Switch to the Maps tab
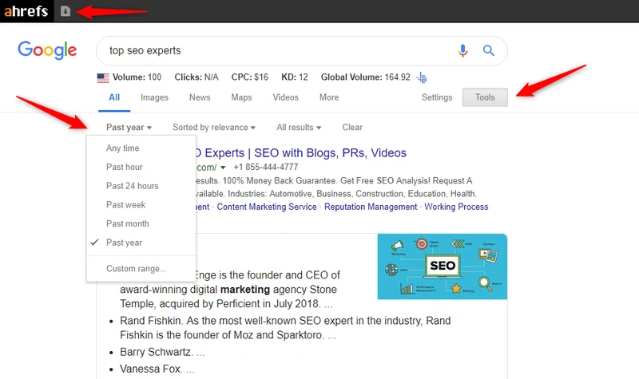This screenshot has height=379, width=639. click(242, 97)
